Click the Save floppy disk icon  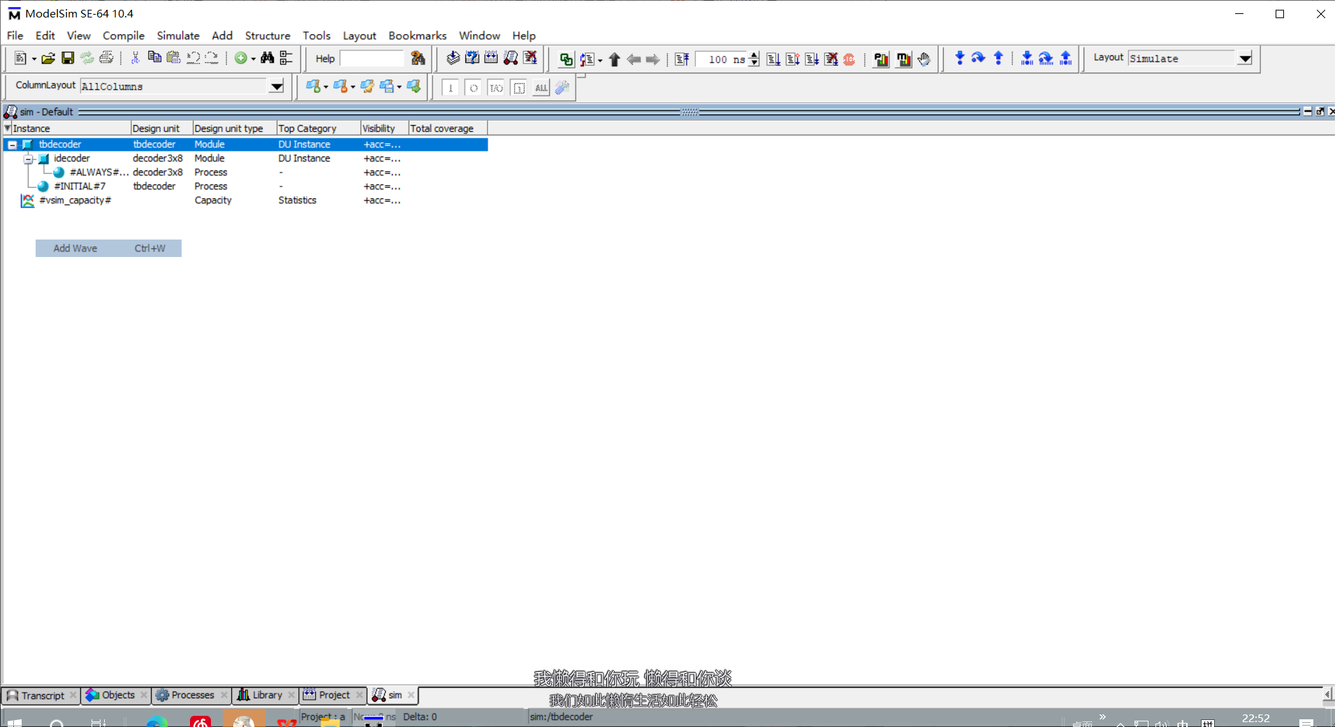coord(68,59)
